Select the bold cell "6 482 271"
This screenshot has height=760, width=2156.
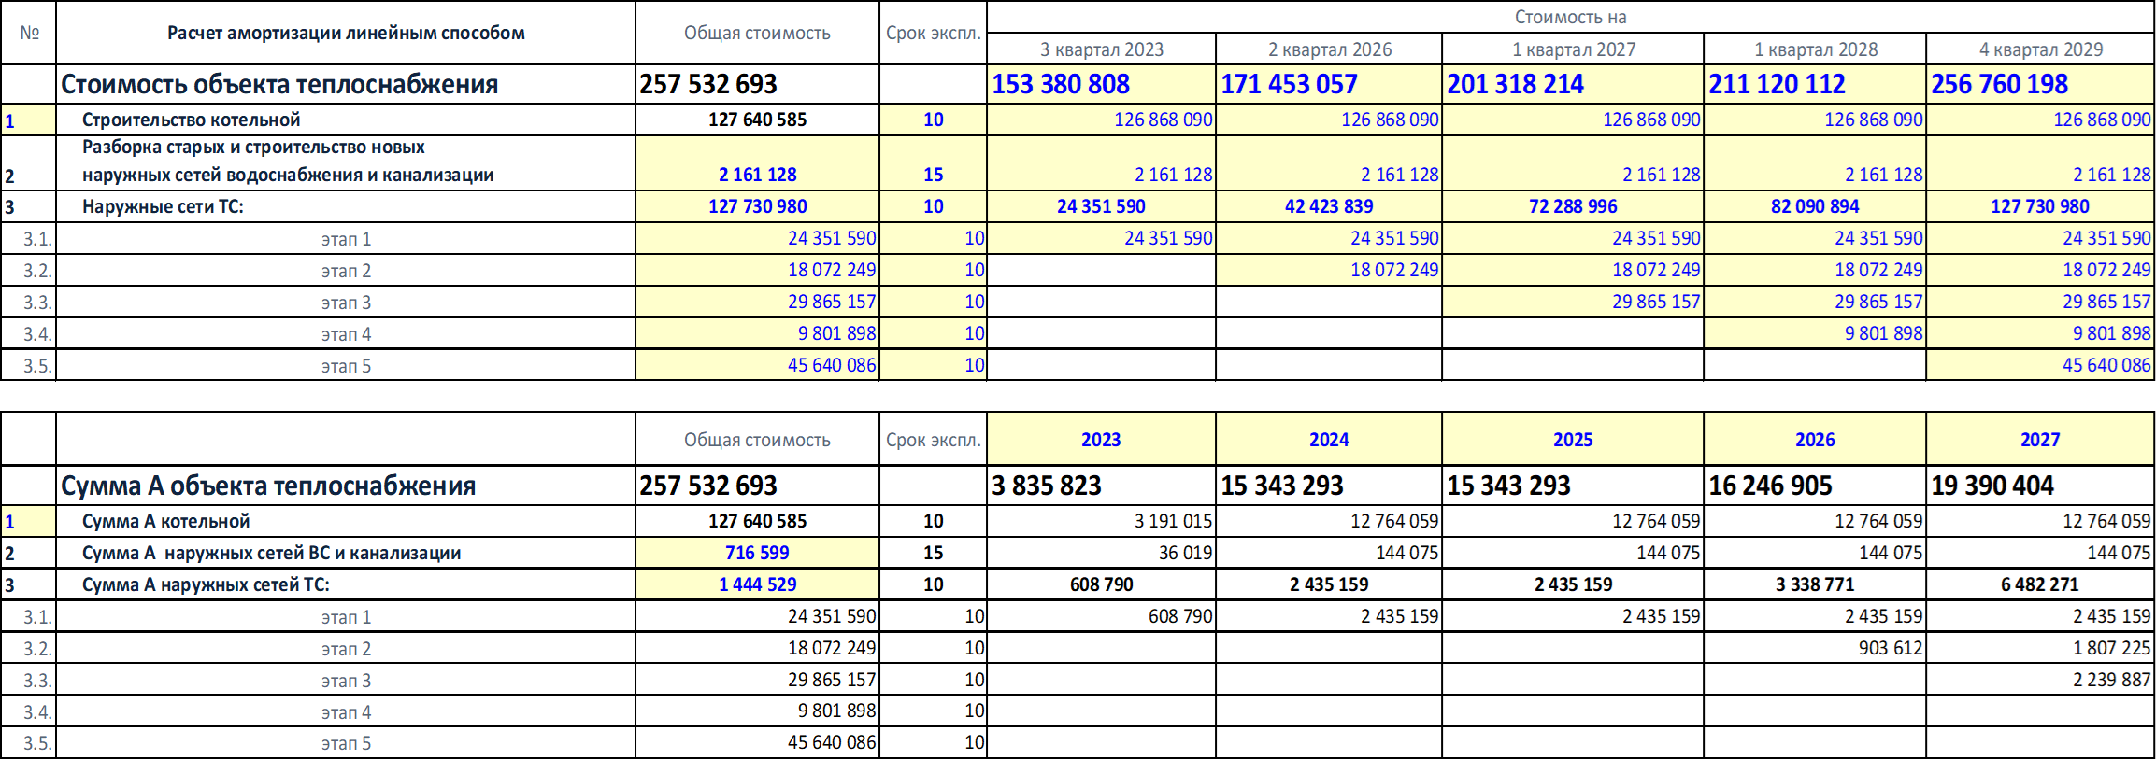pos(2041,584)
